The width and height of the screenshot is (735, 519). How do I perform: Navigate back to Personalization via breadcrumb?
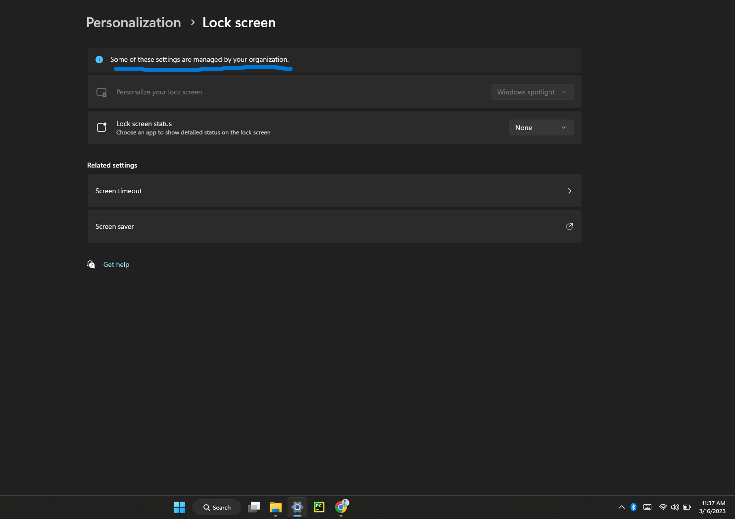point(133,22)
